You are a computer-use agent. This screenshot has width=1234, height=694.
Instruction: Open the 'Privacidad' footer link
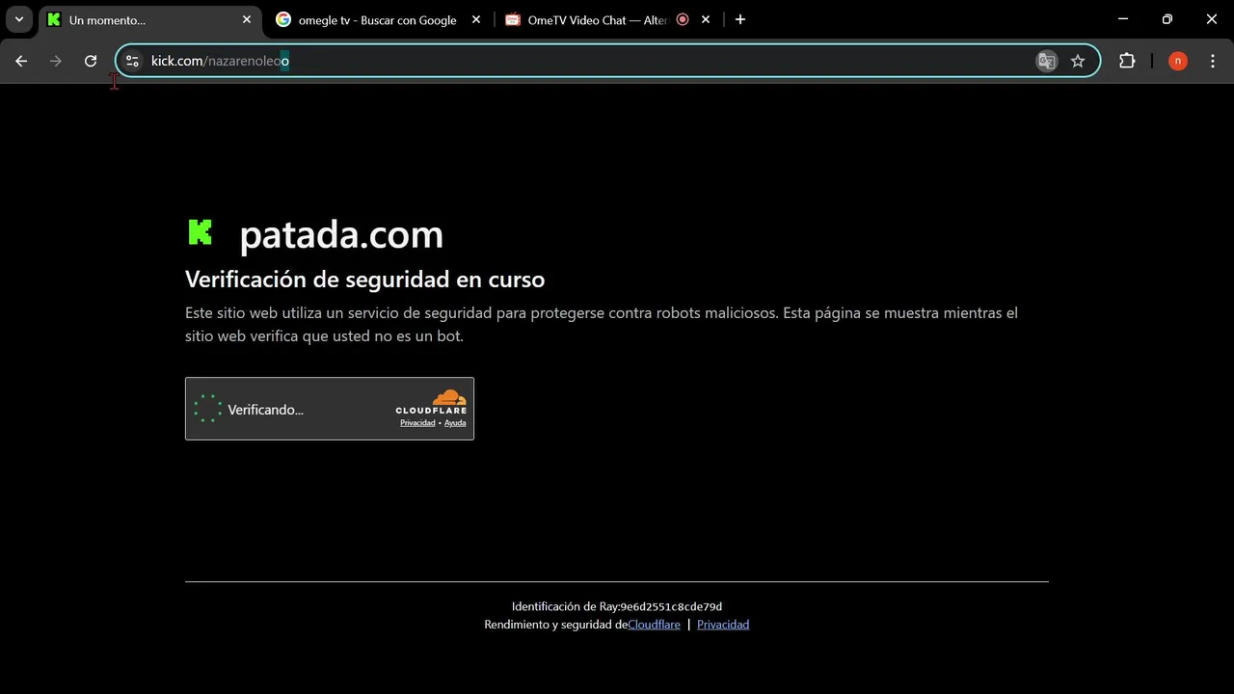tap(723, 625)
